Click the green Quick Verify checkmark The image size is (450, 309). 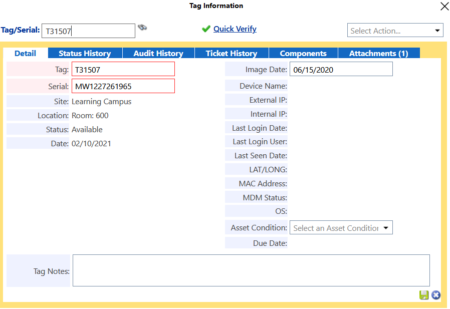point(206,29)
